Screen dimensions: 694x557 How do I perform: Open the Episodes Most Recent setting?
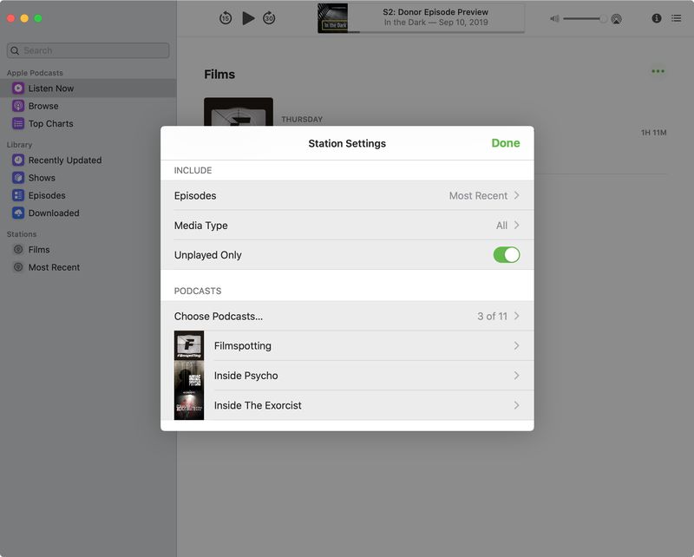click(347, 195)
